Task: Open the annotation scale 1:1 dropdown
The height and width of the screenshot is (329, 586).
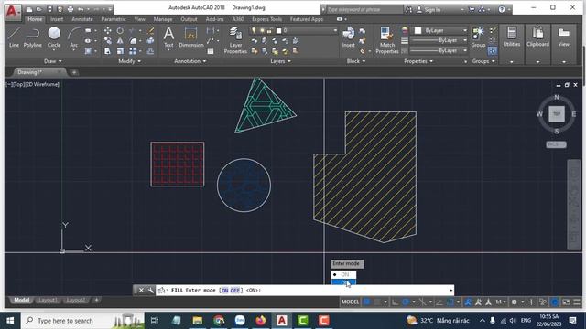Action: 501,302
